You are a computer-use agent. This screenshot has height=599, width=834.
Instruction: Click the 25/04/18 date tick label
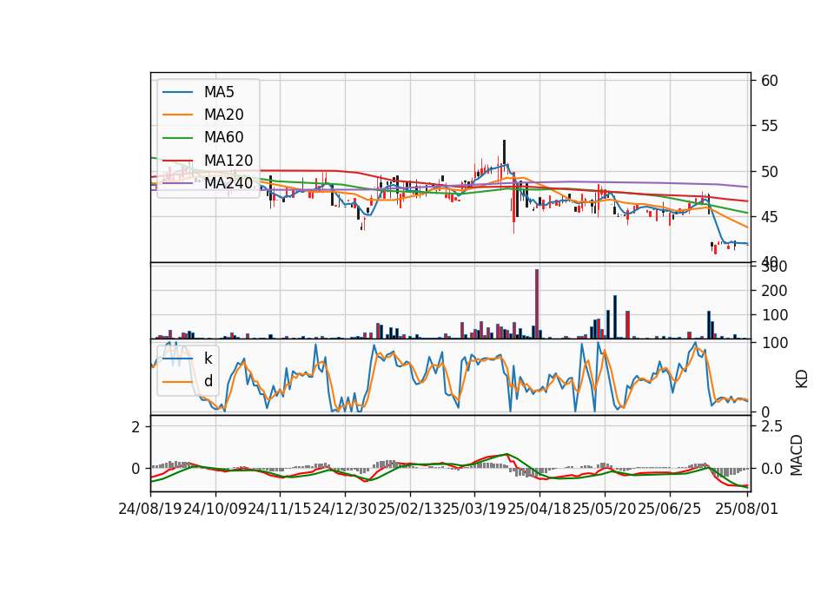(539, 510)
